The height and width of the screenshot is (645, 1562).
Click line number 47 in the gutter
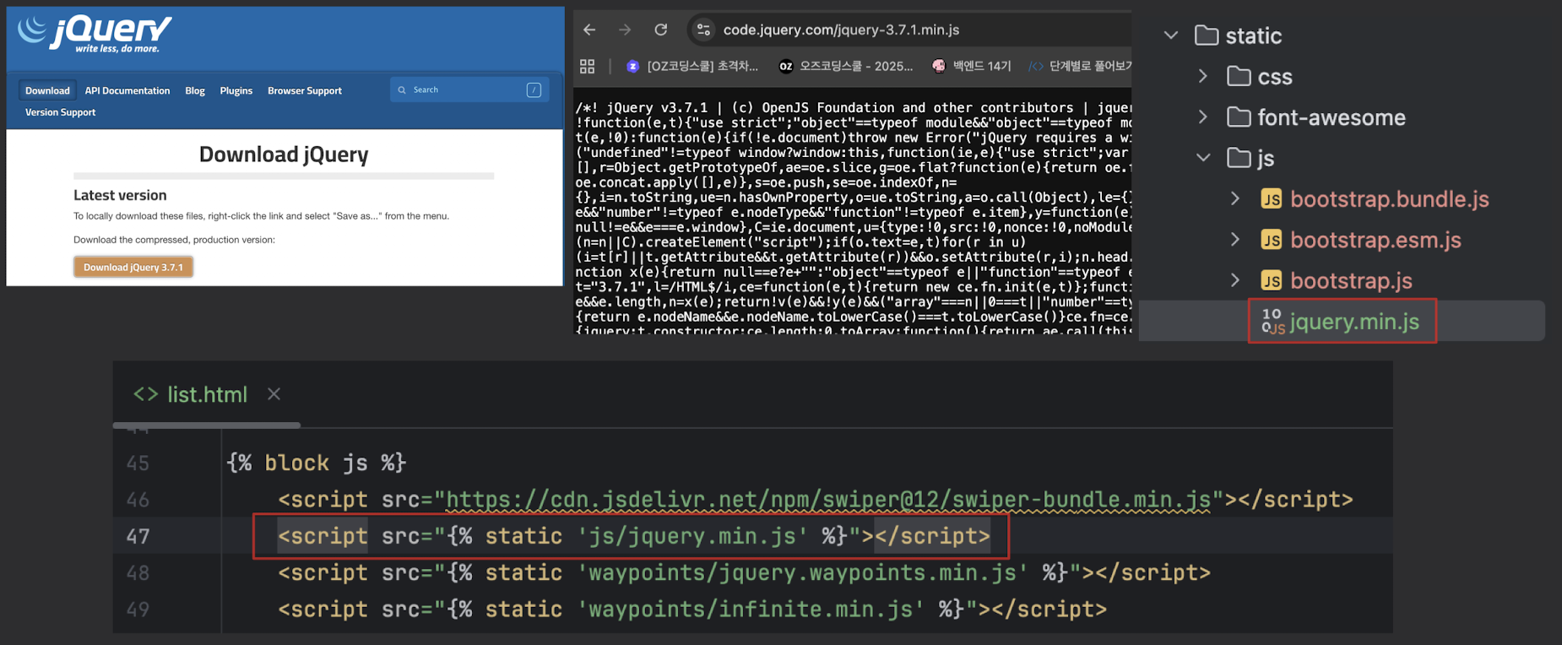coord(138,536)
